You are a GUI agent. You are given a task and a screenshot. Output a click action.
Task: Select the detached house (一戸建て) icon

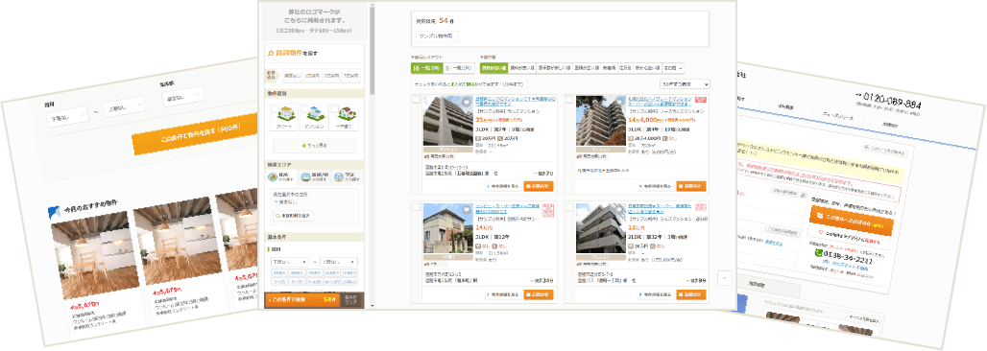pyautogui.click(x=345, y=117)
